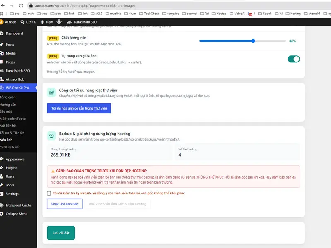This screenshot has width=331, height=248.
Task: Click the address bar URL
Action: click(x=85, y=6)
